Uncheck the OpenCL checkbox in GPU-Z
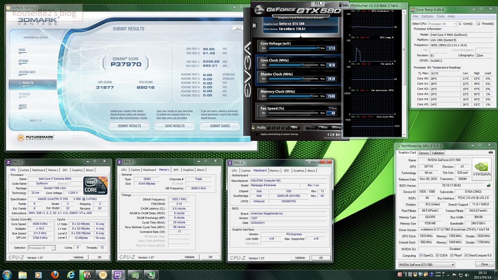Image resolution: width=498 pixels, height=280 pixels. pos(421,255)
